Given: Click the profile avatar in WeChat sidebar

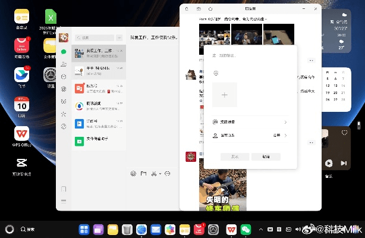Looking at the screenshot, I should pyautogui.click(x=64, y=37).
